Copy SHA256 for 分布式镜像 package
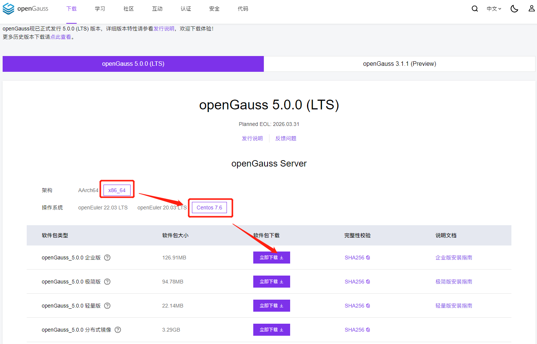The height and width of the screenshot is (344, 537). click(x=357, y=330)
